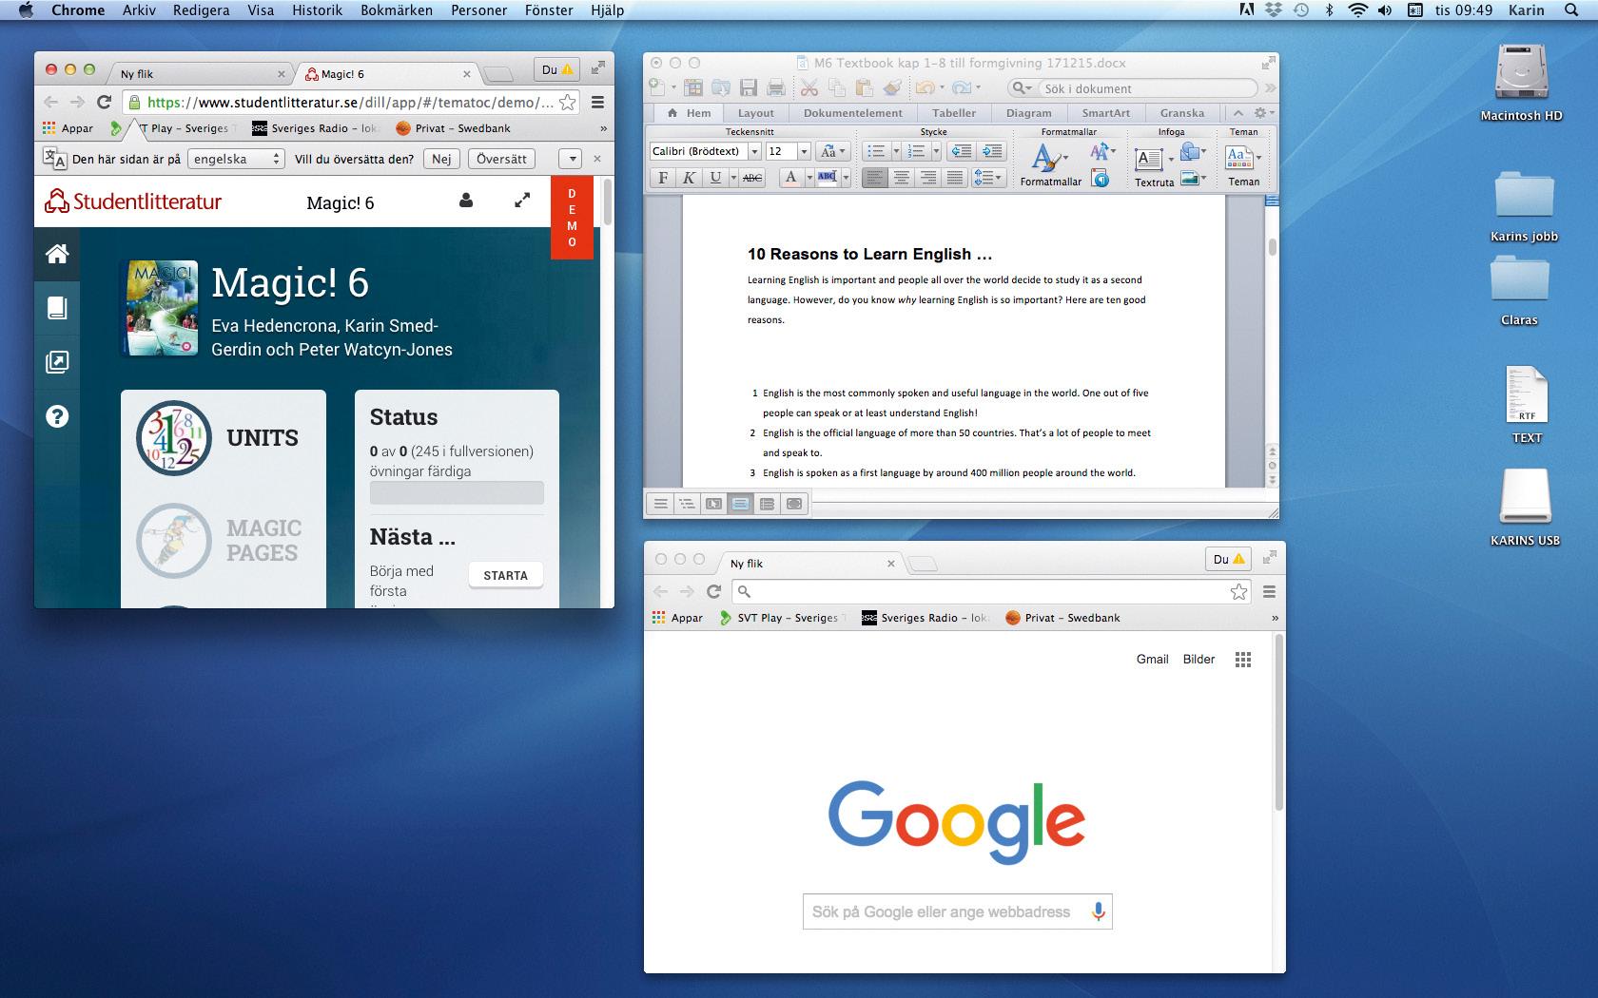Viewport: 1598px width, 998px height.
Task: Expand the font color dropdown arrow in Word
Action: pyautogui.click(x=809, y=178)
